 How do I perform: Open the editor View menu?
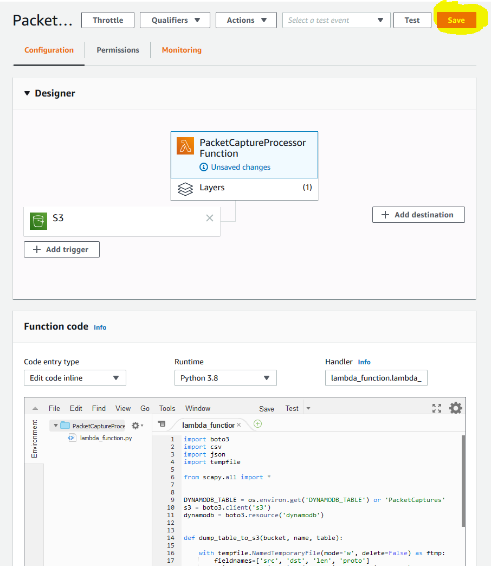coord(122,408)
